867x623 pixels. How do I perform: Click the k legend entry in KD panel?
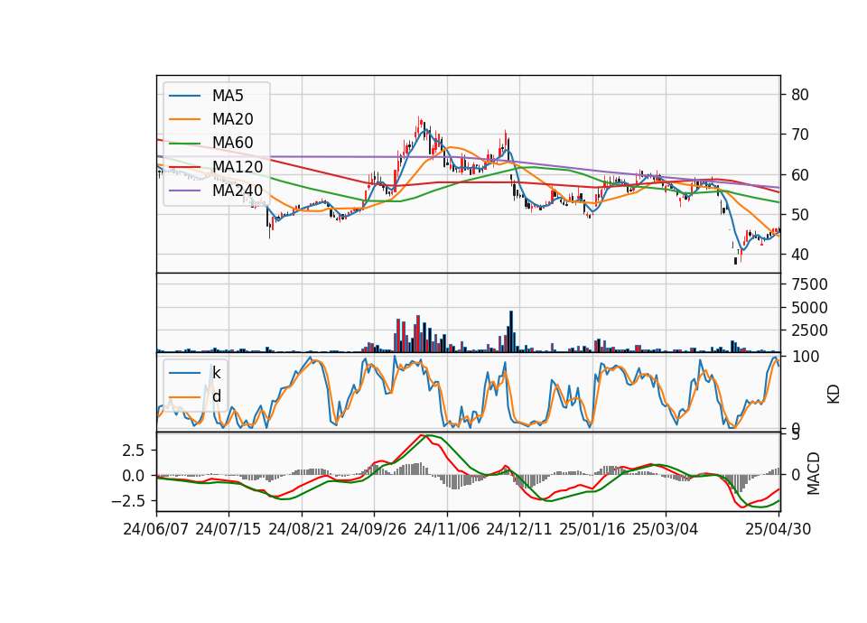216,373
